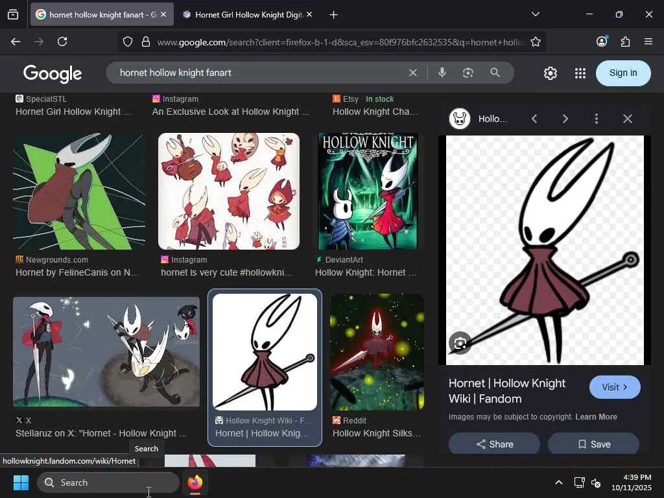Open the tracking protection shield icon
This screenshot has height=498, width=664.
pos(128,41)
